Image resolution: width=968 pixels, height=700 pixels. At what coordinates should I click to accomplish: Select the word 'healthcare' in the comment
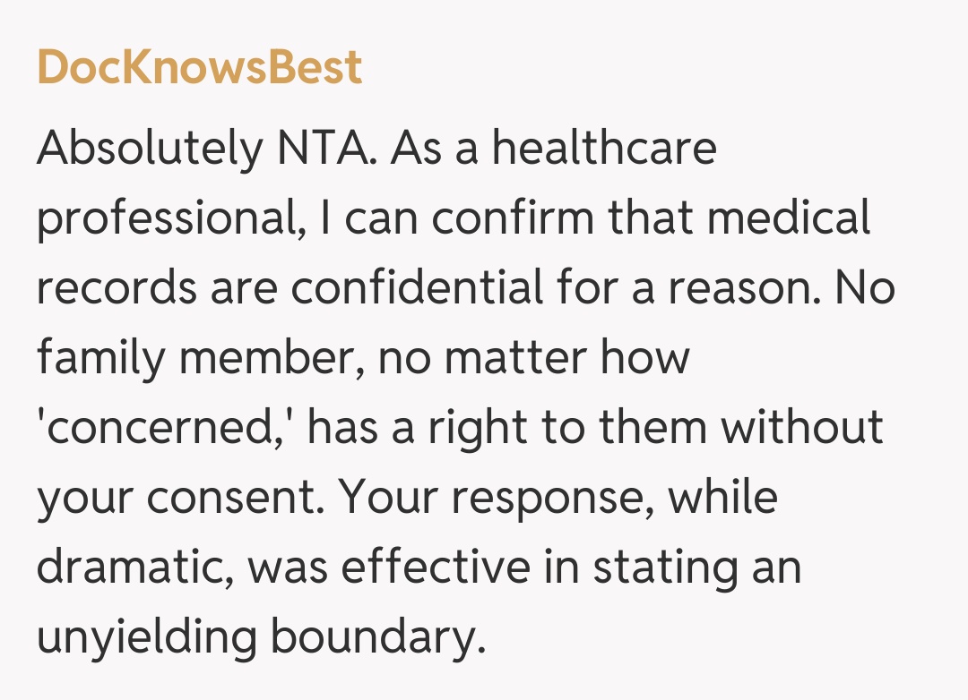603,147
